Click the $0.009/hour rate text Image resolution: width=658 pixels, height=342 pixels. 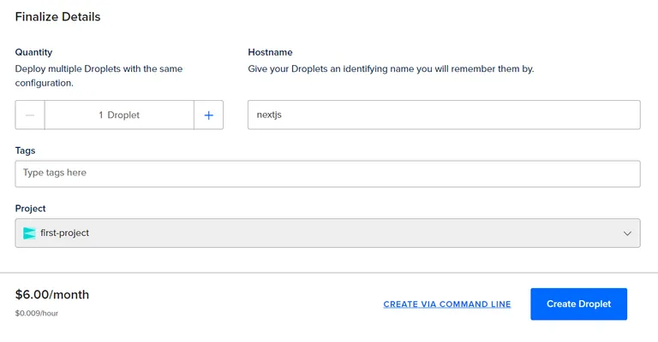click(37, 313)
